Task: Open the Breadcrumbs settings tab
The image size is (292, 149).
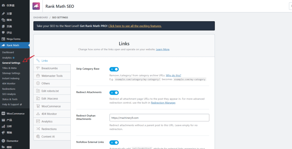Action: tap(52, 68)
